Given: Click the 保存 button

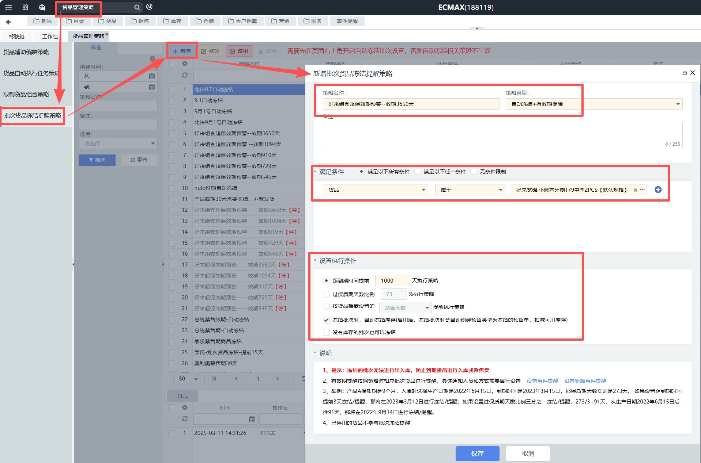Looking at the screenshot, I should (x=477, y=454).
